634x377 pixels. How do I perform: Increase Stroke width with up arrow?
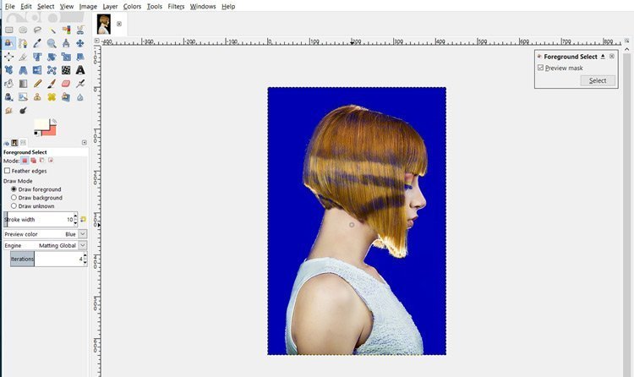[75, 216]
